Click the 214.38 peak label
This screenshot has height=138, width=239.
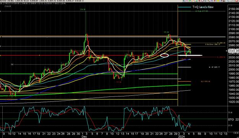(x=83, y=10)
